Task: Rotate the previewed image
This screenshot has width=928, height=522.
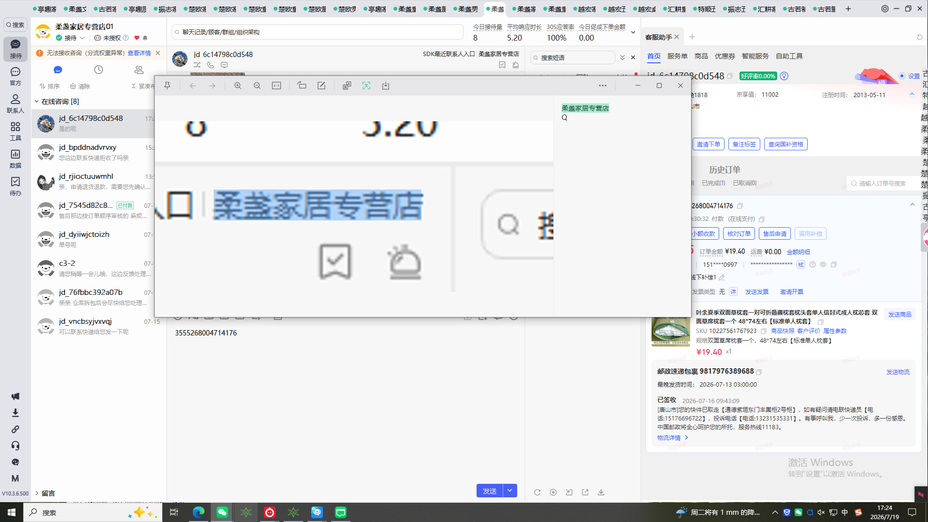Action: pyautogui.click(x=302, y=86)
